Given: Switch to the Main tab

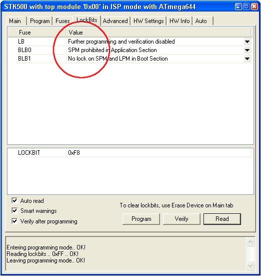Looking at the screenshot, I should 16,21.
